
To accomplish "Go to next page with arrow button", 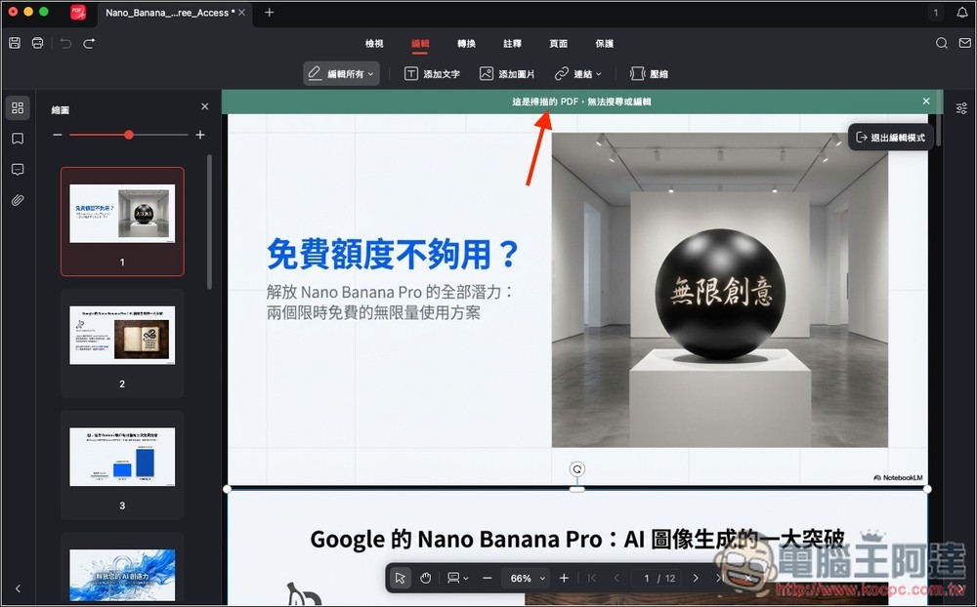I will click(x=695, y=578).
